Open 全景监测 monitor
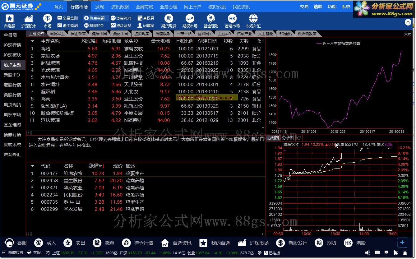Screen dimensions: 416x259 point(67,18)
